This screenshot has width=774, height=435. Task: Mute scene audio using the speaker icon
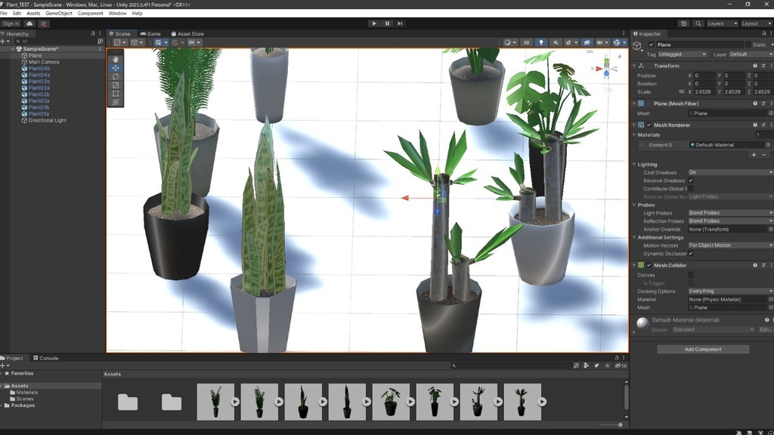click(556, 43)
